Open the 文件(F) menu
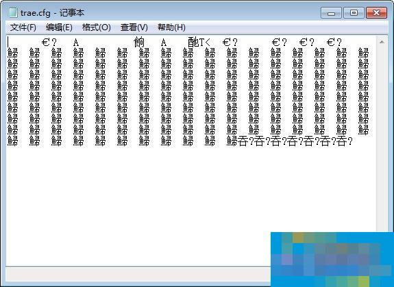The image size is (394, 287). pyautogui.click(x=23, y=27)
